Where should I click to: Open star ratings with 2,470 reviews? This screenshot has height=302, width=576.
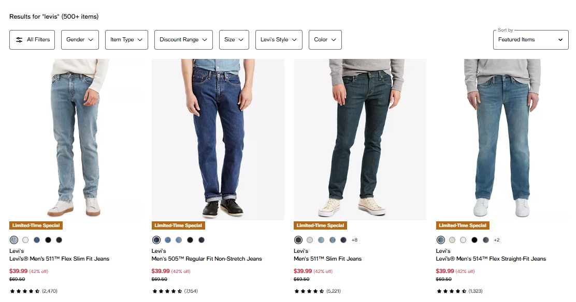click(34, 291)
